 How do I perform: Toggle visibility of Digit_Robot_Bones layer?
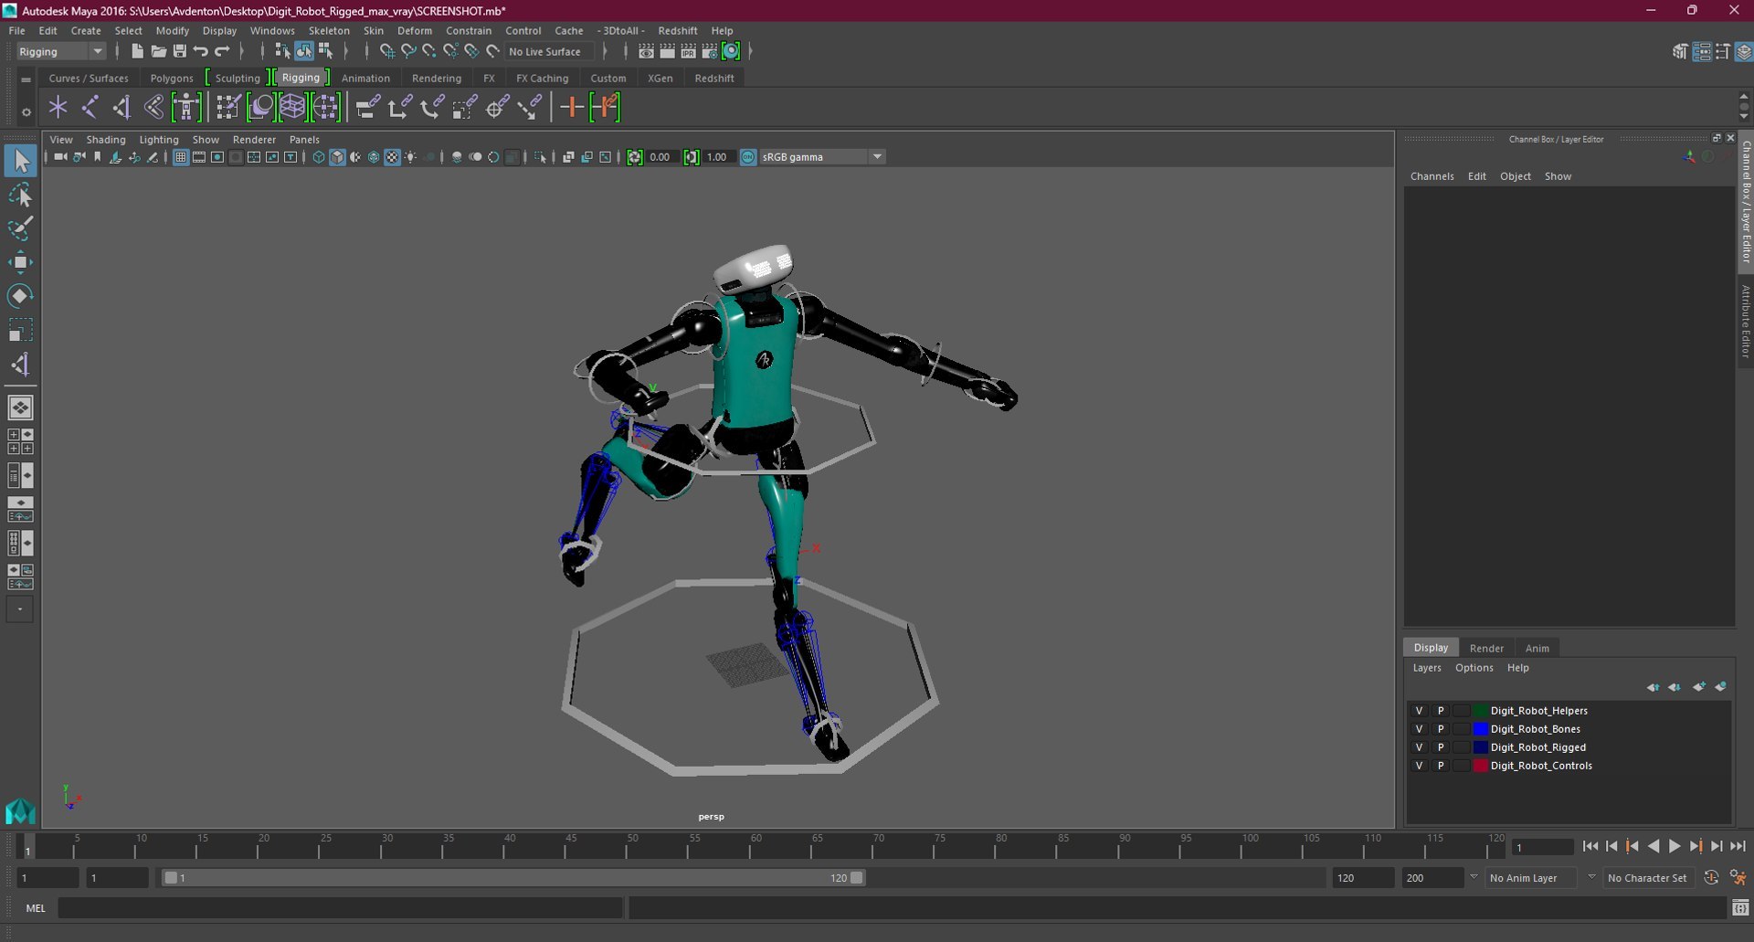[x=1419, y=729]
